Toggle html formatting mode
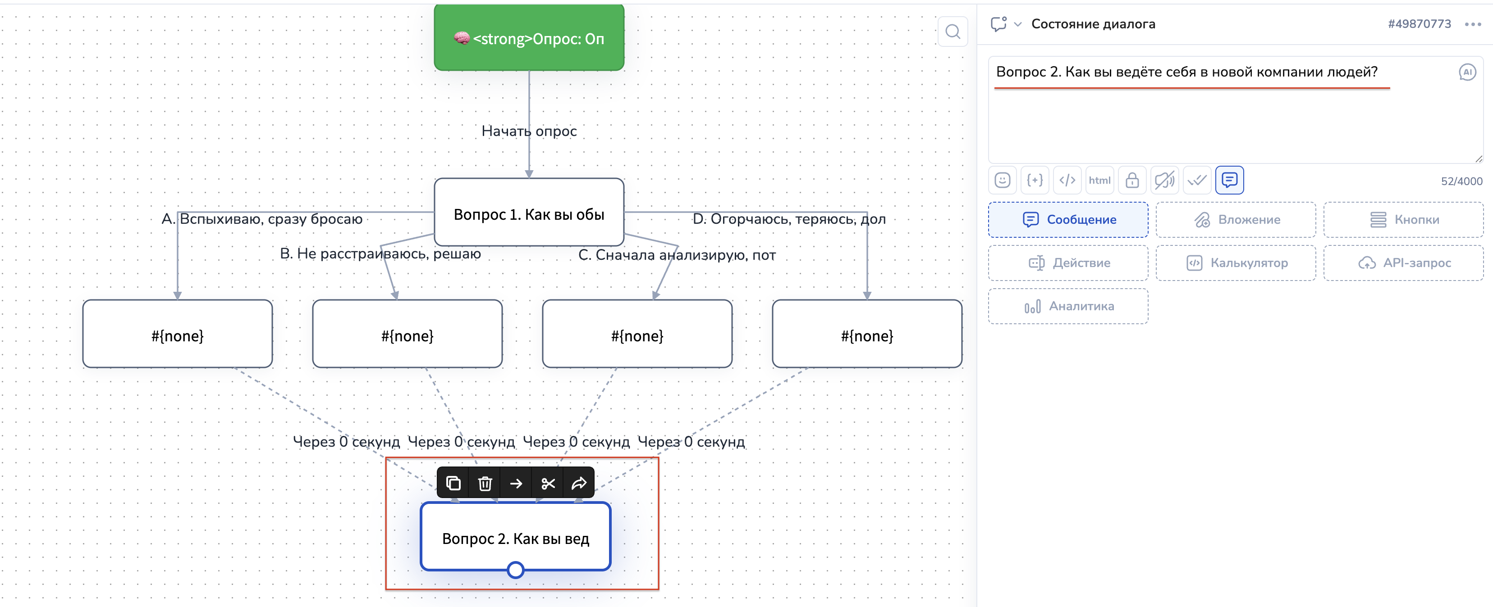The height and width of the screenshot is (607, 1493). click(1099, 180)
